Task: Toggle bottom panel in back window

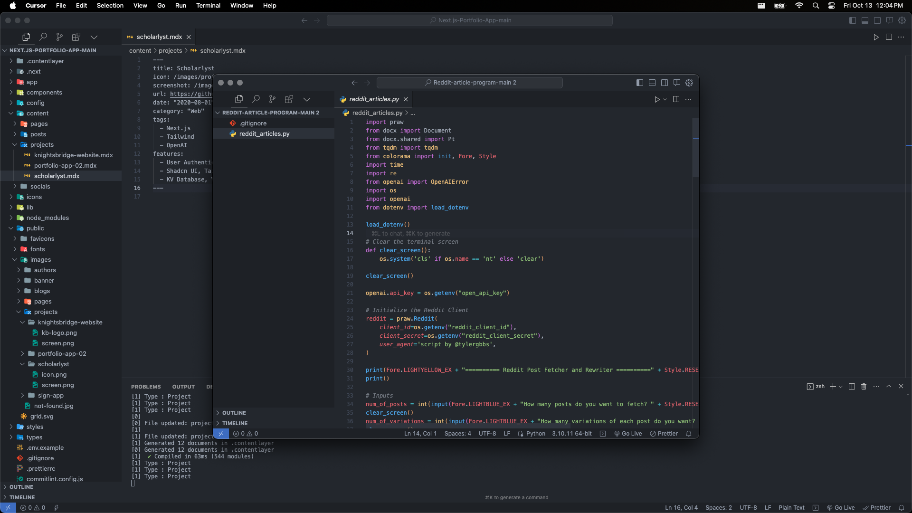Action: click(x=865, y=20)
